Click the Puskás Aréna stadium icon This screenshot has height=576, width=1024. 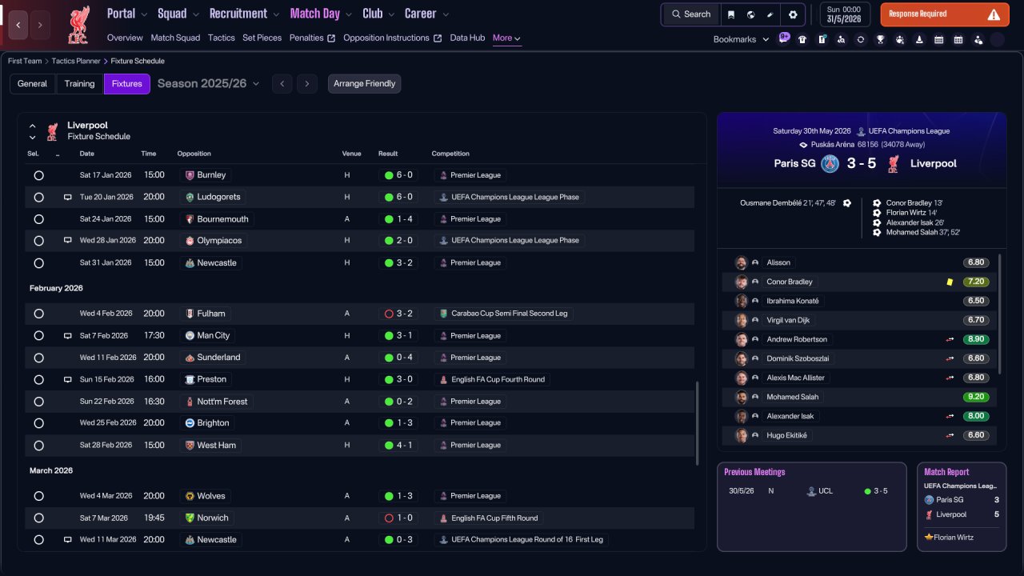pyautogui.click(x=803, y=145)
